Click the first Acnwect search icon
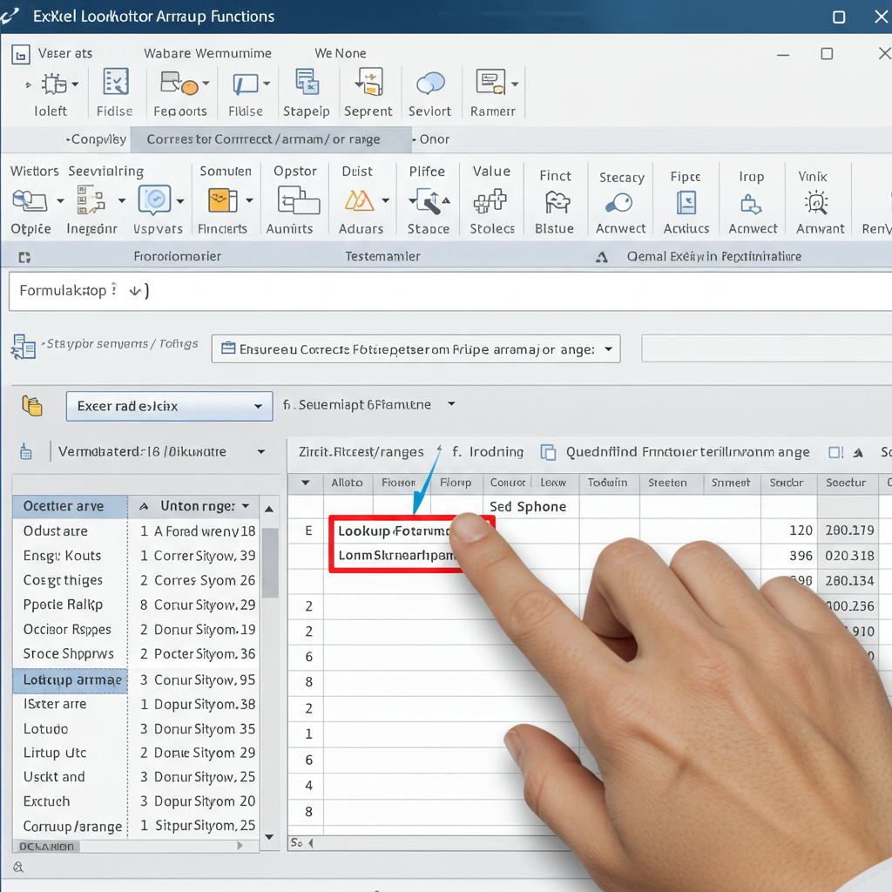 point(618,203)
